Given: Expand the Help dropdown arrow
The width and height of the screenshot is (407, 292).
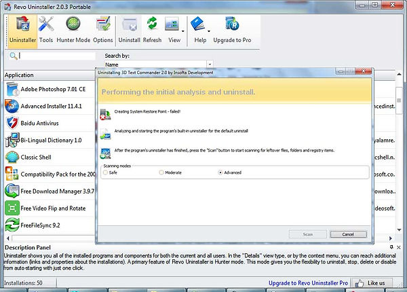Looking at the screenshot, I should (x=209, y=31).
